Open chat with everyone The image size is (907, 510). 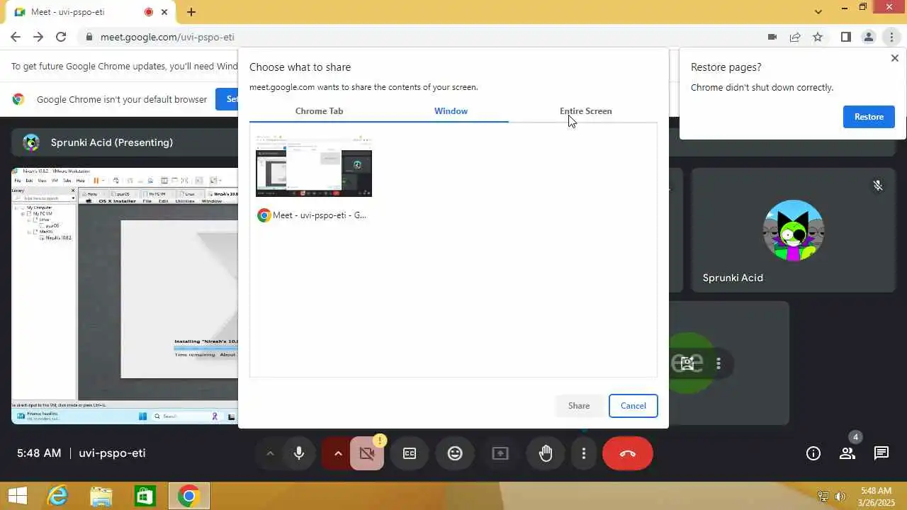point(881,453)
